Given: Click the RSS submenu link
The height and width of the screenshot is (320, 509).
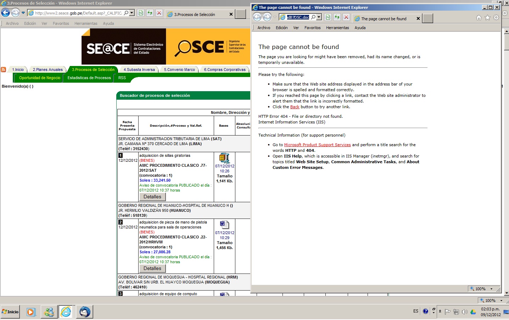Looking at the screenshot, I should tap(122, 78).
